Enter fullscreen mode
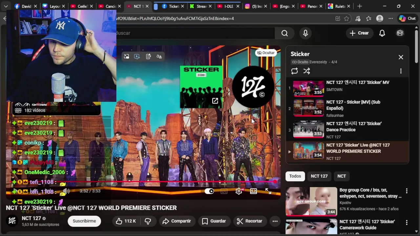This screenshot has height=236, width=420. (x=268, y=191)
